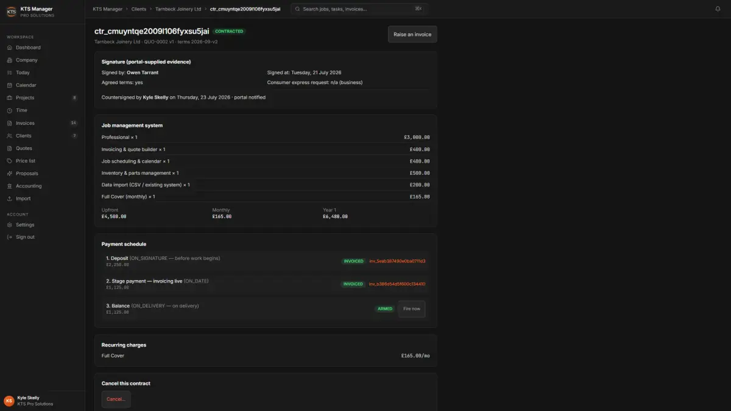Image resolution: width=731 pixels, height=411 pixels.
Task: Click "Signed by: Owen Tarrant" text
Action: 130,72
